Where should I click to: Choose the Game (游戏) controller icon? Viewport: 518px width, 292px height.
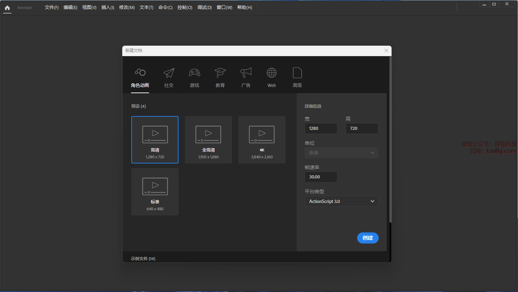coord(195,73)
